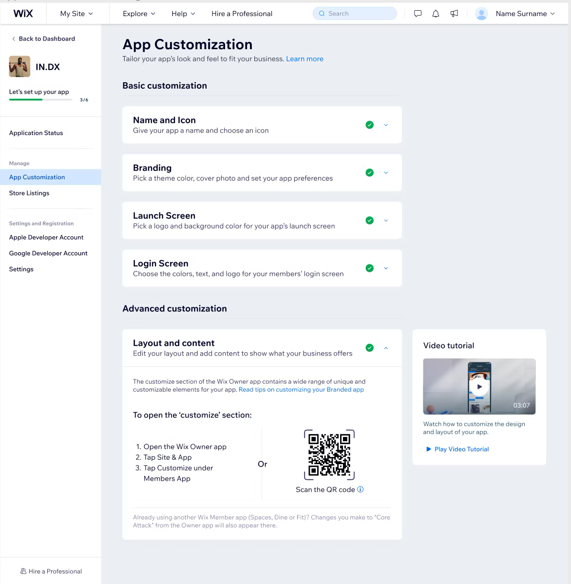Screen dimensions: 571x584
Task: Click the Name and Icon green checkmark
Action: coord(369,125)
